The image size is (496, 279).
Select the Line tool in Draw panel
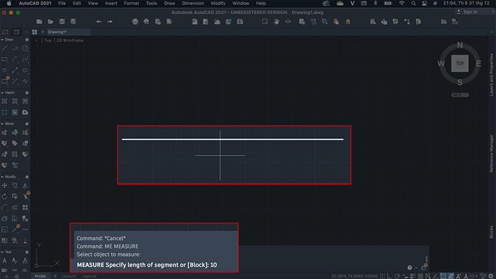[5, 48]
